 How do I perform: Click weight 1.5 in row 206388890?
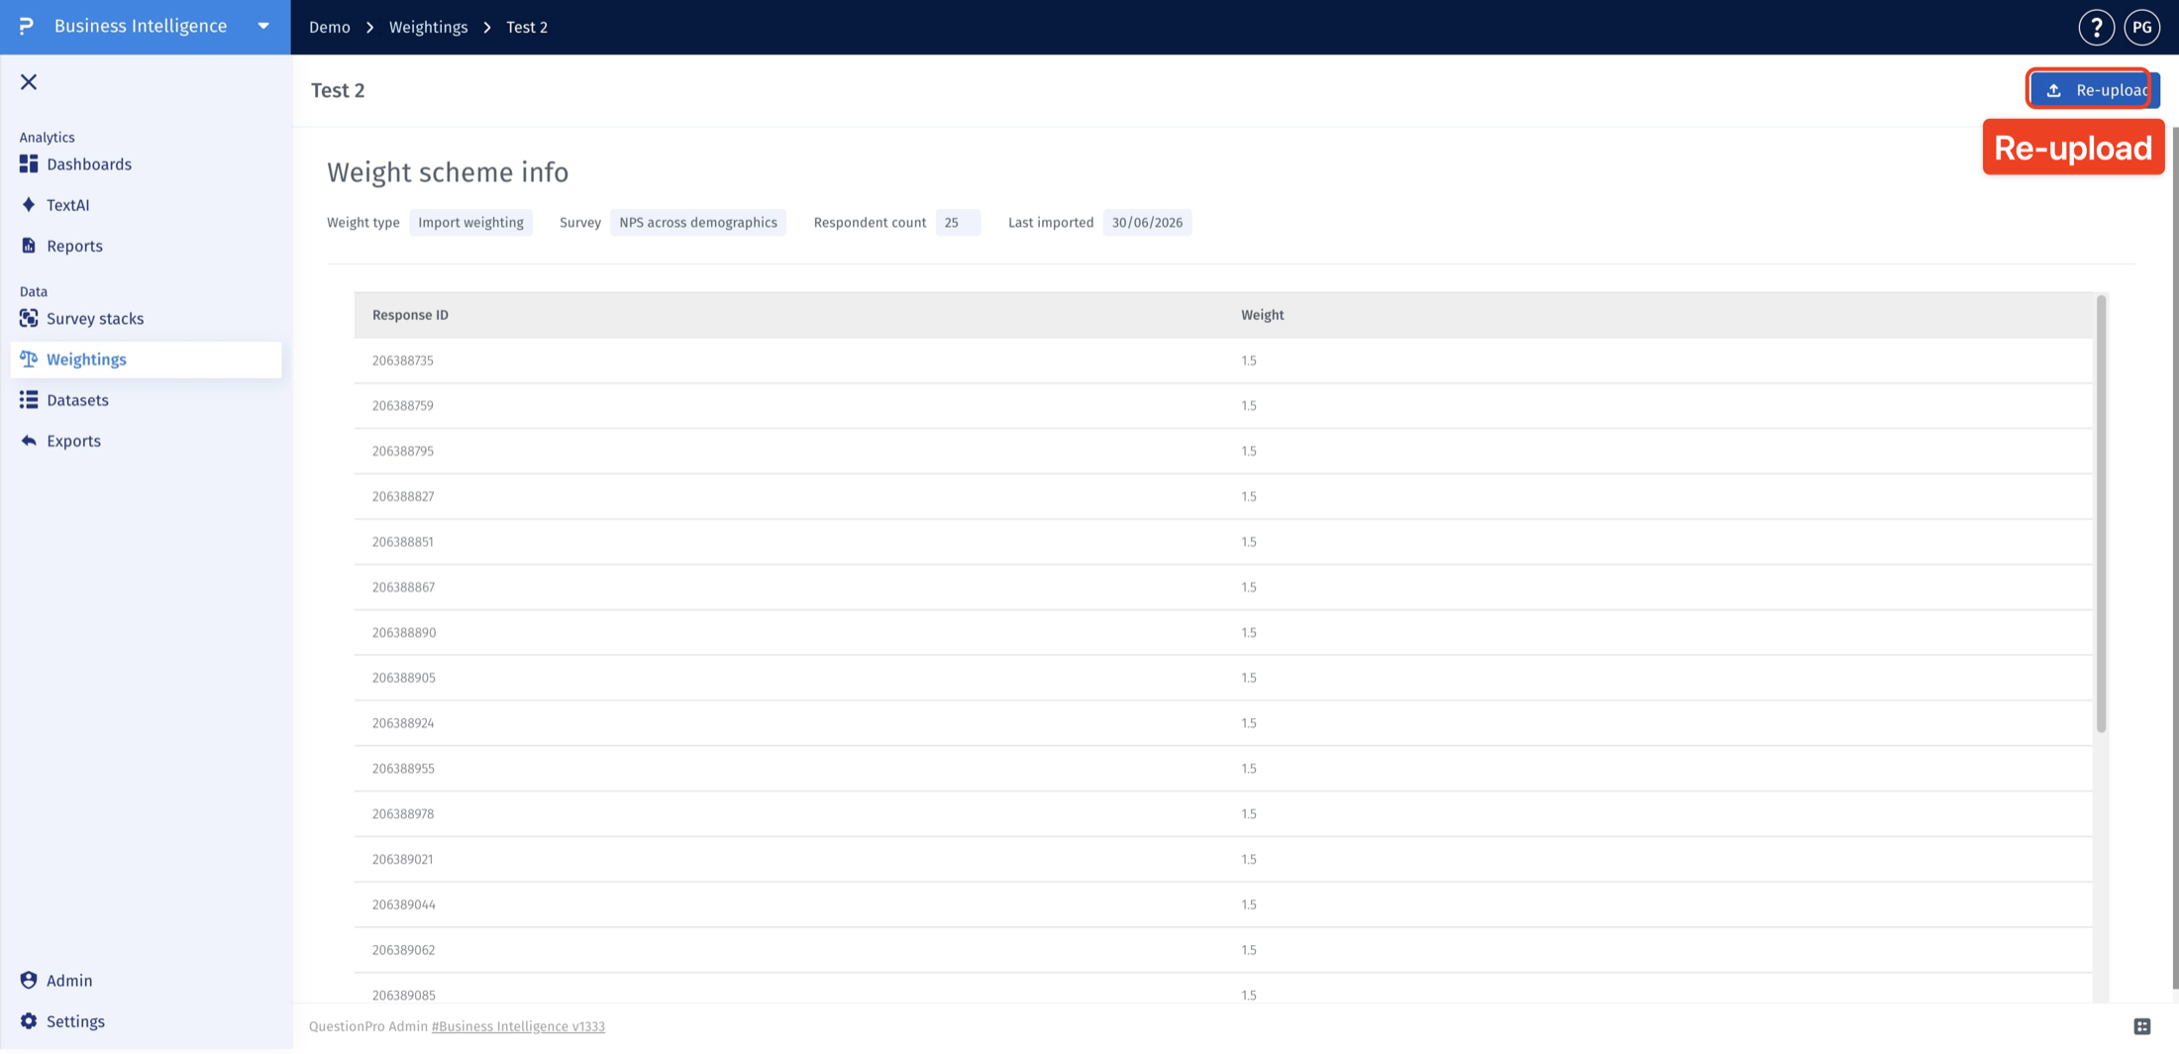coord(1249,632)
